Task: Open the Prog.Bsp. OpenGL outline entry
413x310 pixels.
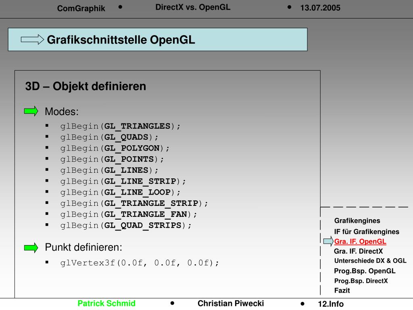Action: coord(365,271)
